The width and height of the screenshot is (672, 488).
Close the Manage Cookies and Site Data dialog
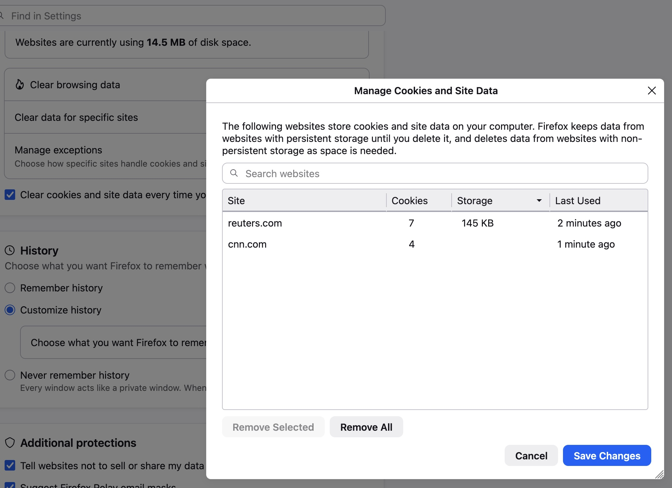click(x=652, y=91)
